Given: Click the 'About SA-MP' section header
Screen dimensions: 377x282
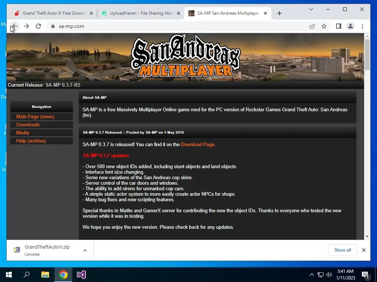Looking at the screenshot, I should [95, 97].
